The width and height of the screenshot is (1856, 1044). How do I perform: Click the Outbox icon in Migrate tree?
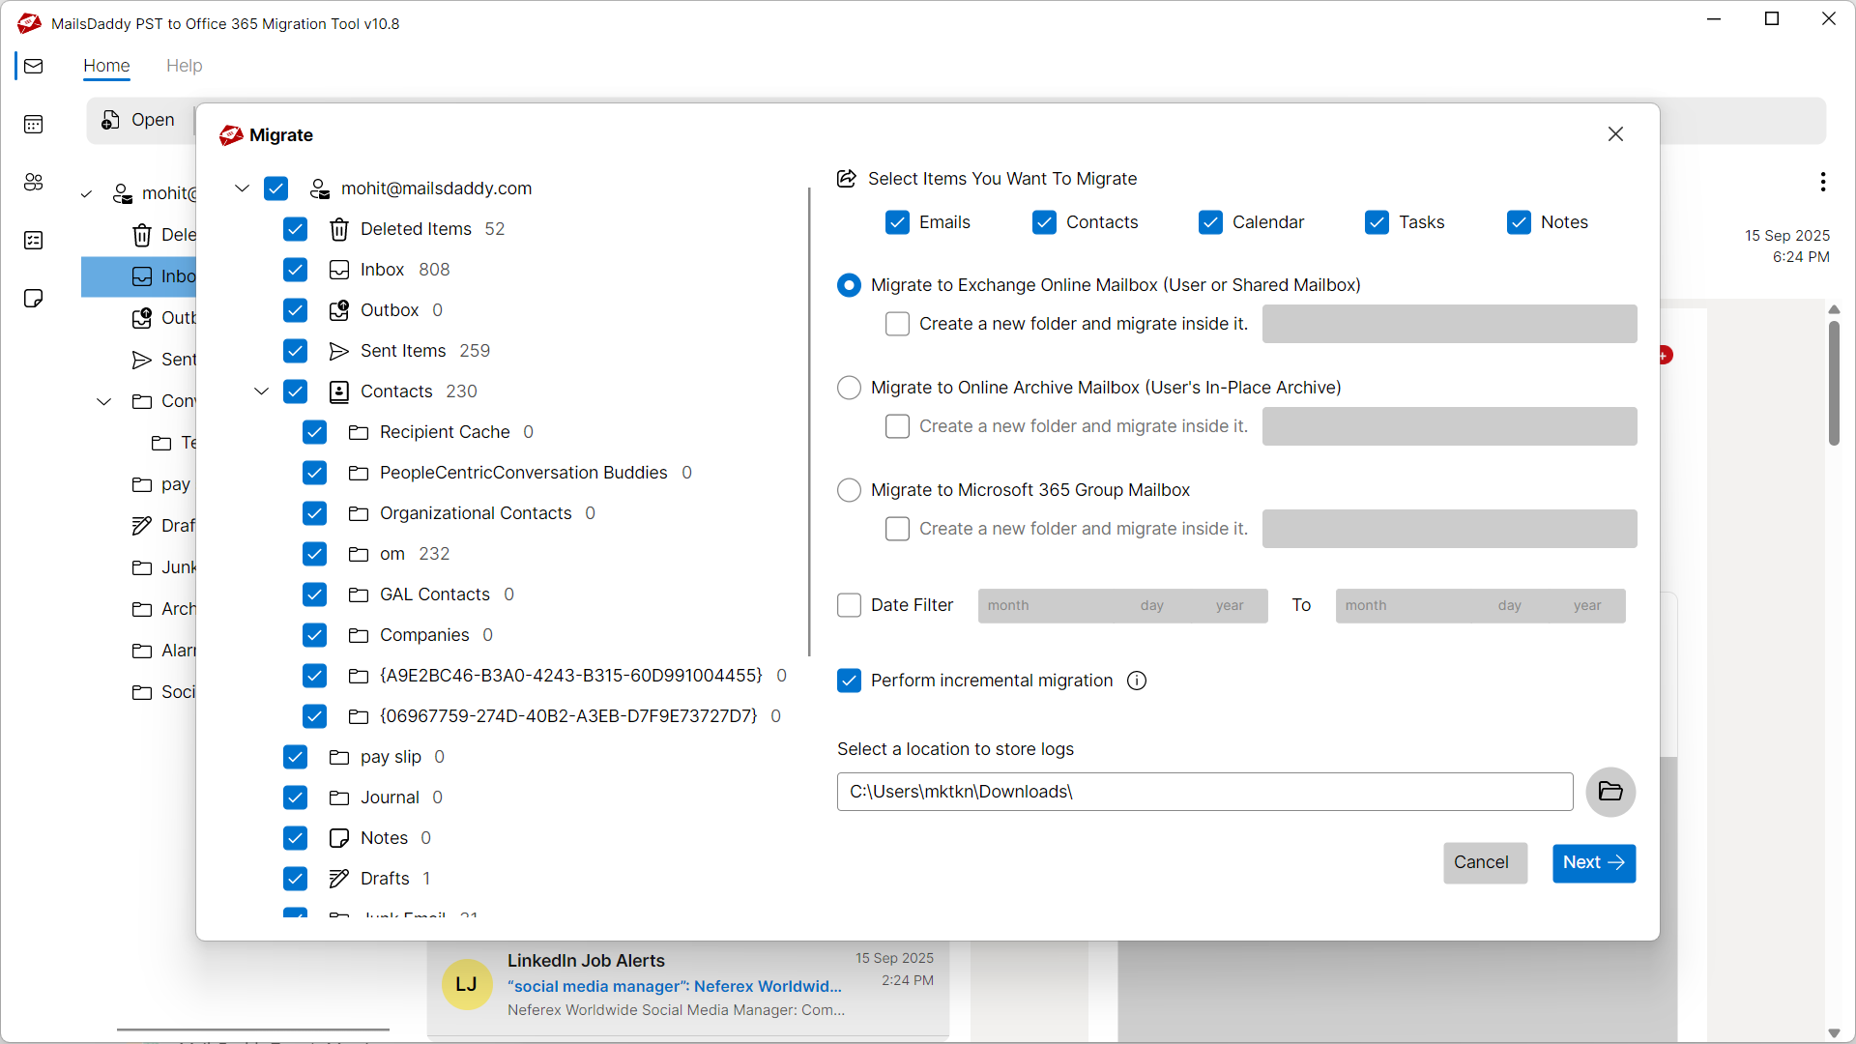click(338, 310)
